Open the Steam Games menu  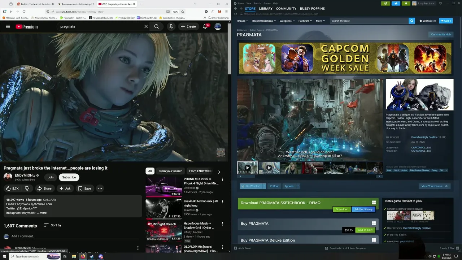[x=267, y=3]
